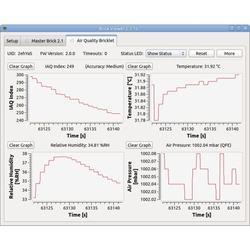Image resolution: width=250 pixels, height=250 pixels.
Task: Click the IAQ Index: 249 reading
Action: click(60, 66)
